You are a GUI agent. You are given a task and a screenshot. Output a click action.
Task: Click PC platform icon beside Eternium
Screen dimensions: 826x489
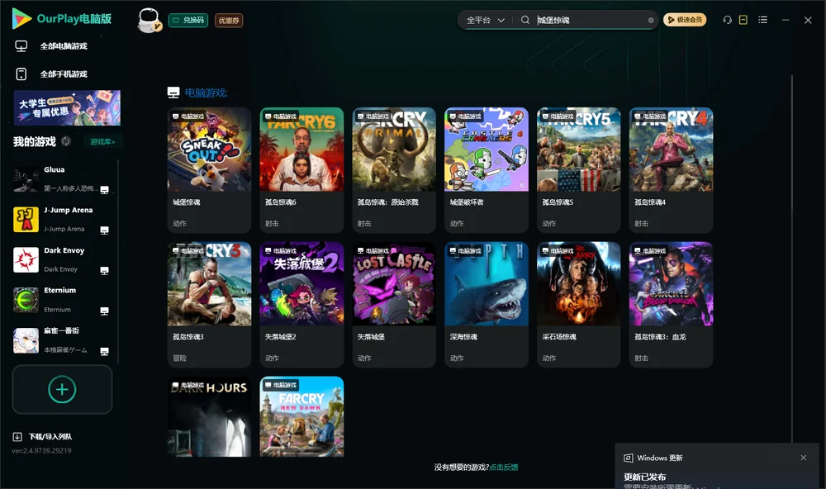[104, 311]
